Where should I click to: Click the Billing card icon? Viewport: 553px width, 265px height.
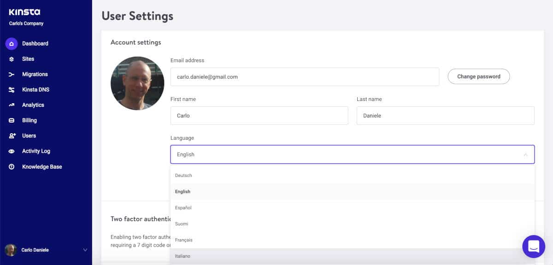coord(12,120)
